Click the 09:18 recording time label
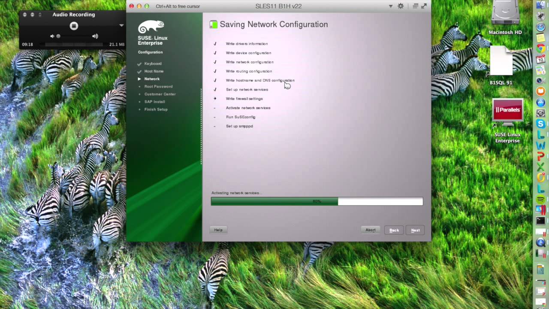This screenshot has height=309, width=549. point(27,44)
